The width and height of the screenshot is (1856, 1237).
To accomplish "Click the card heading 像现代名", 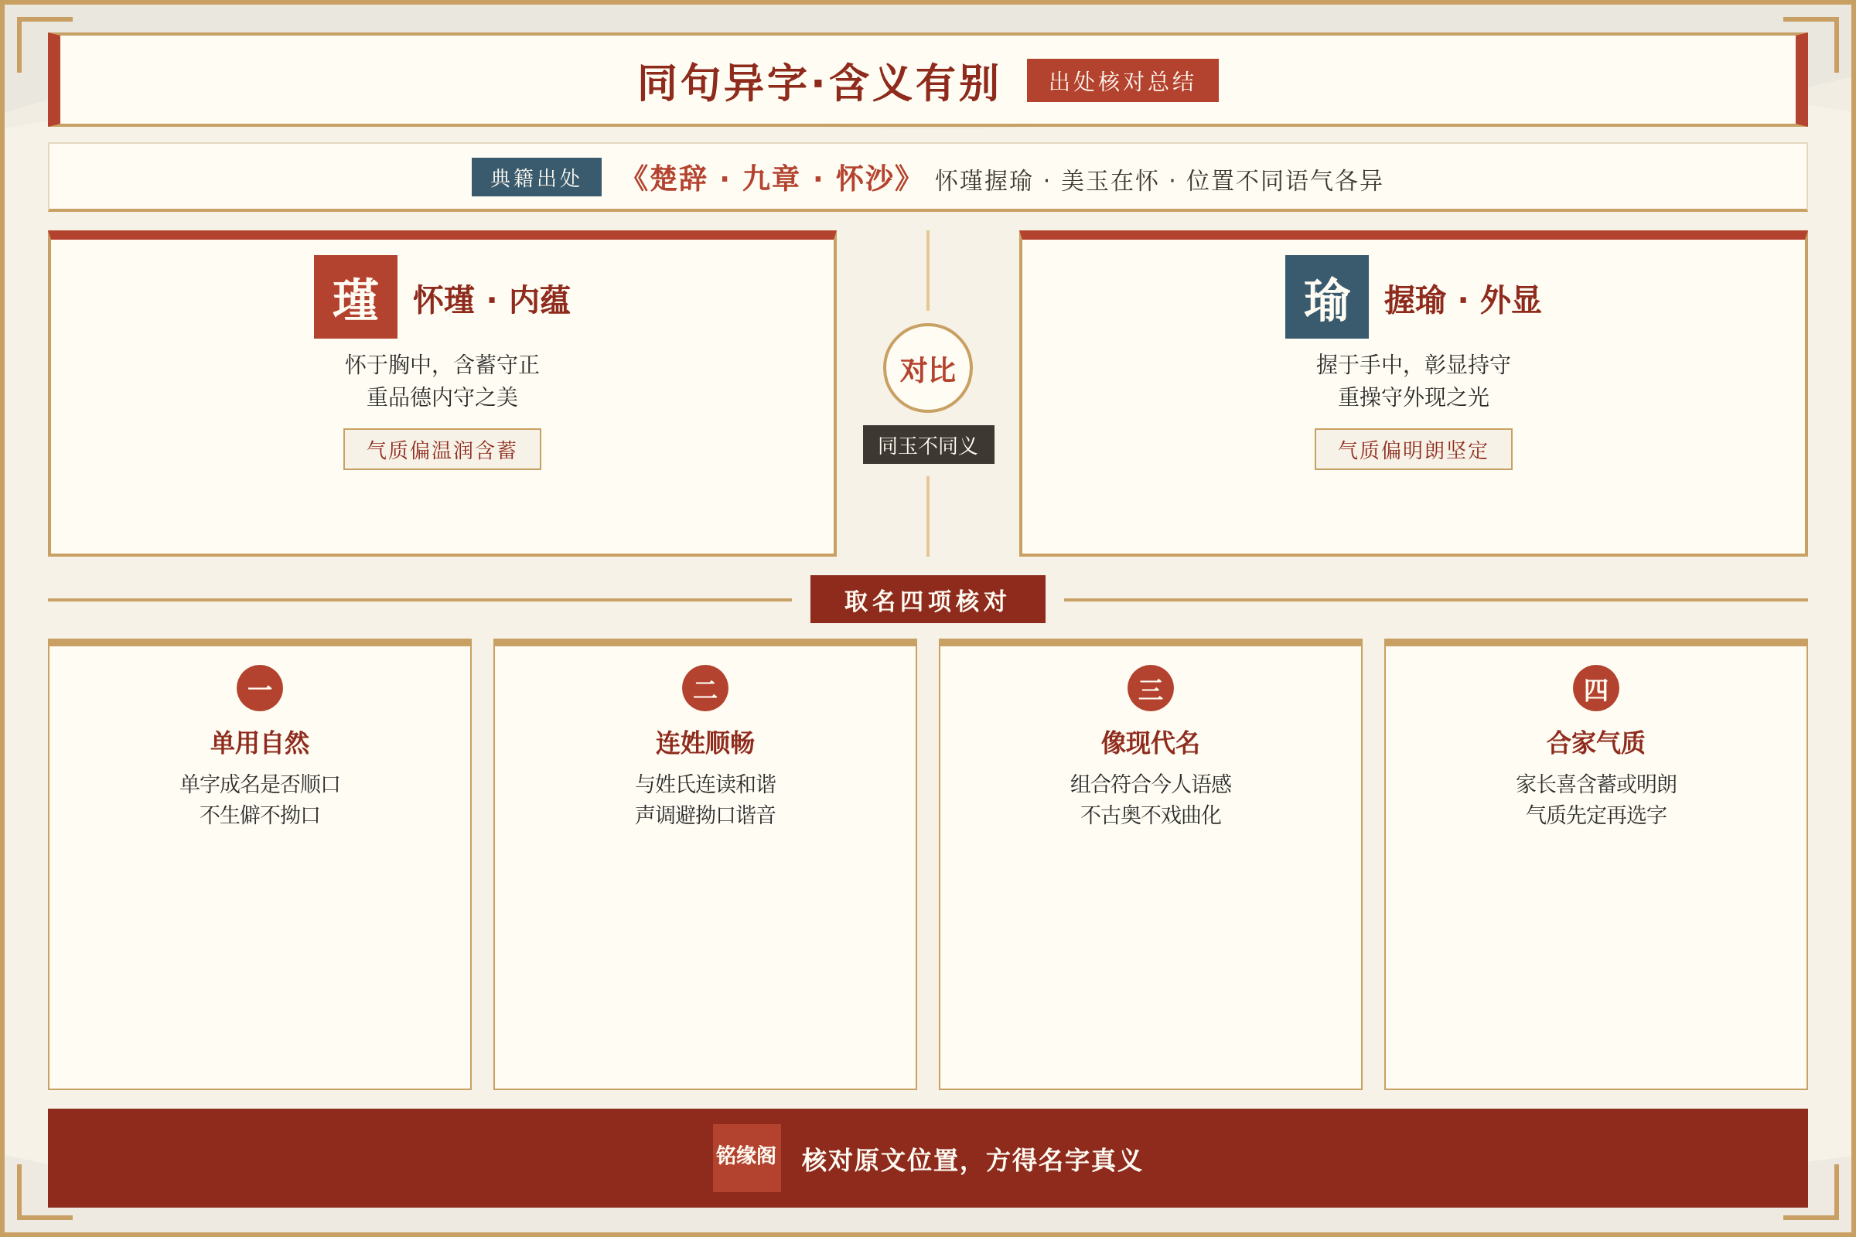I will pyautogui.click(x=1151, y=742).
